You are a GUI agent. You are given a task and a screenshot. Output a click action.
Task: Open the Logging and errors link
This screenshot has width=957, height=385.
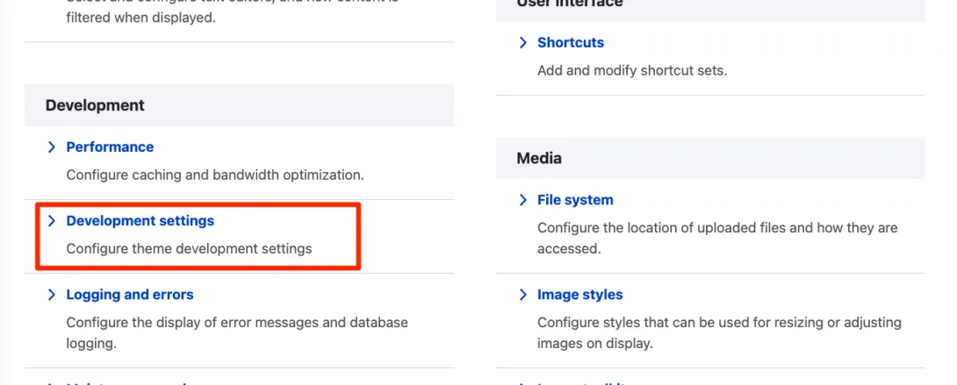pyautogui.click(x=130, y=295)
